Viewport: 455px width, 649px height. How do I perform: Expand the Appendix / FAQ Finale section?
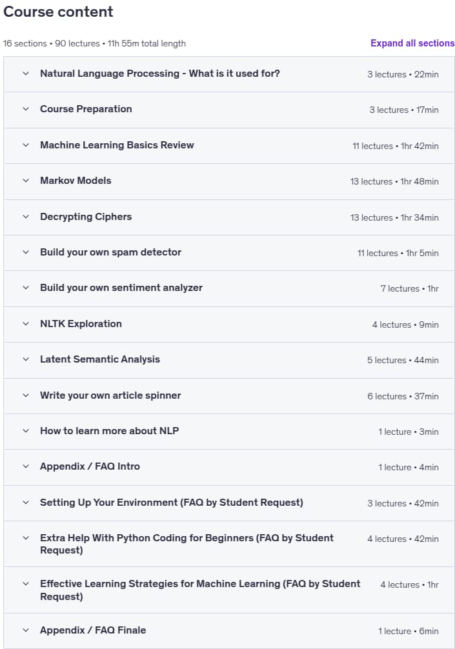click(x=229, y=631)
